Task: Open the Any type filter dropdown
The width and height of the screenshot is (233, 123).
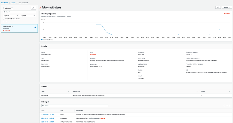Action: point(28,15)
